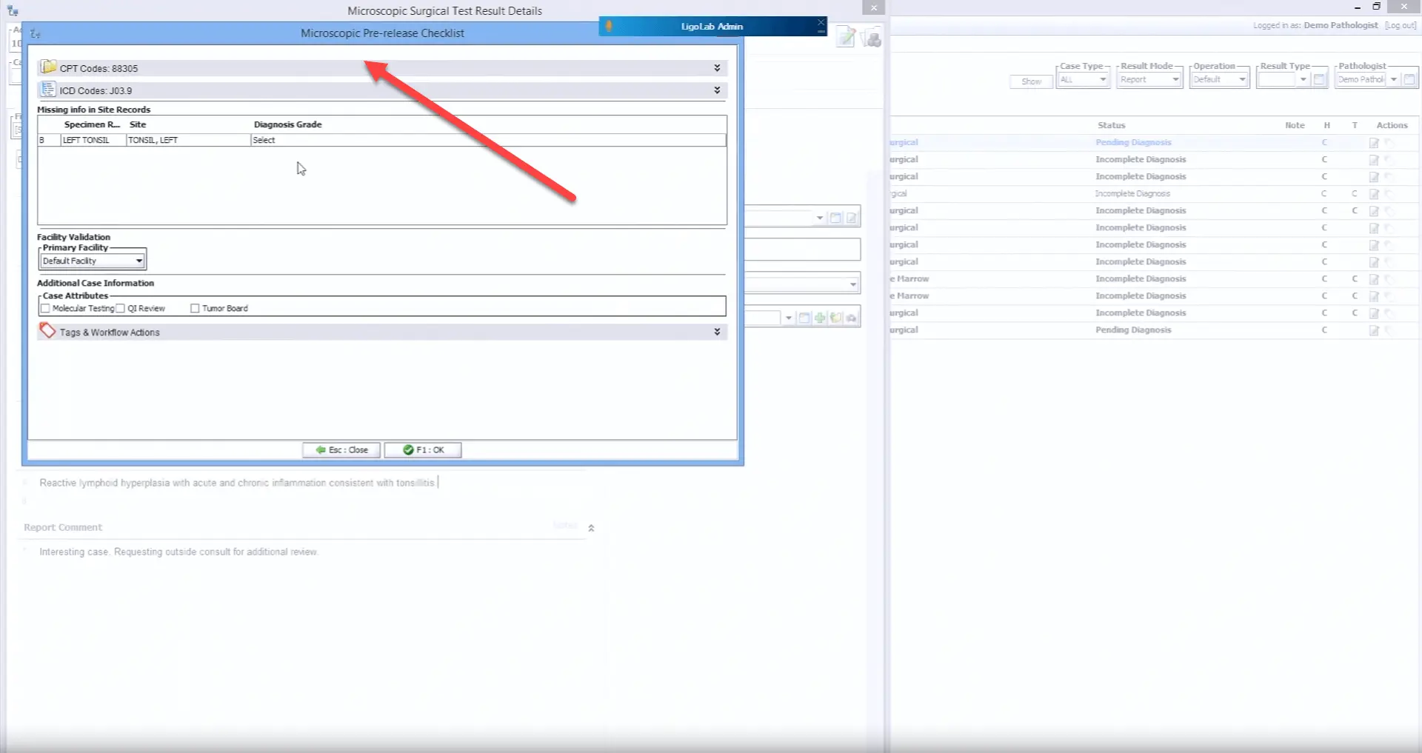Image resolution: width=1422 pixels, height=753 pixels.
Task: Open the folder browse icon beside the tags field
Action: click(835, 318)
